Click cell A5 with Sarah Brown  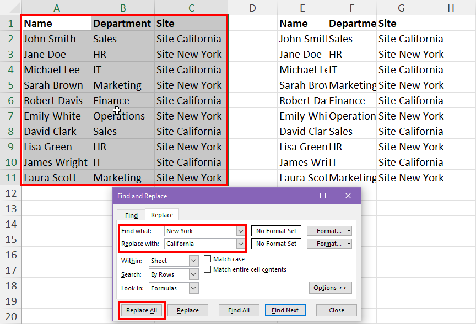(x=56, y=85)
